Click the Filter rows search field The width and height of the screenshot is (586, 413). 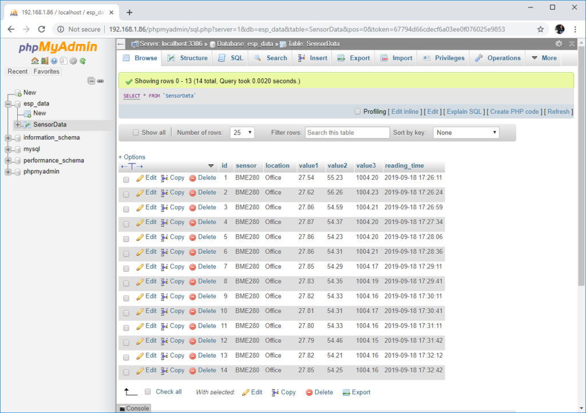pyautogui.click(x=346, y=132)
